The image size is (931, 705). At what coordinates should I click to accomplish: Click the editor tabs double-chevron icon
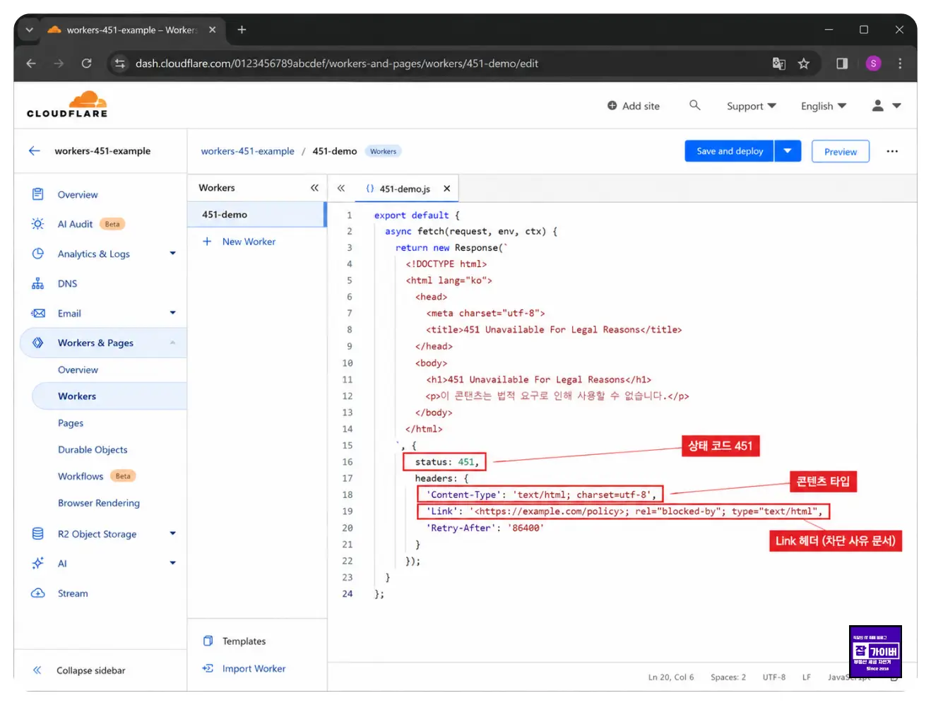point(340,188)
